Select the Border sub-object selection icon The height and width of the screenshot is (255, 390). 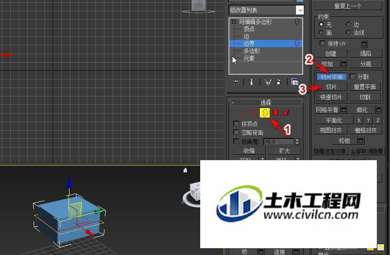click(264, 113)
